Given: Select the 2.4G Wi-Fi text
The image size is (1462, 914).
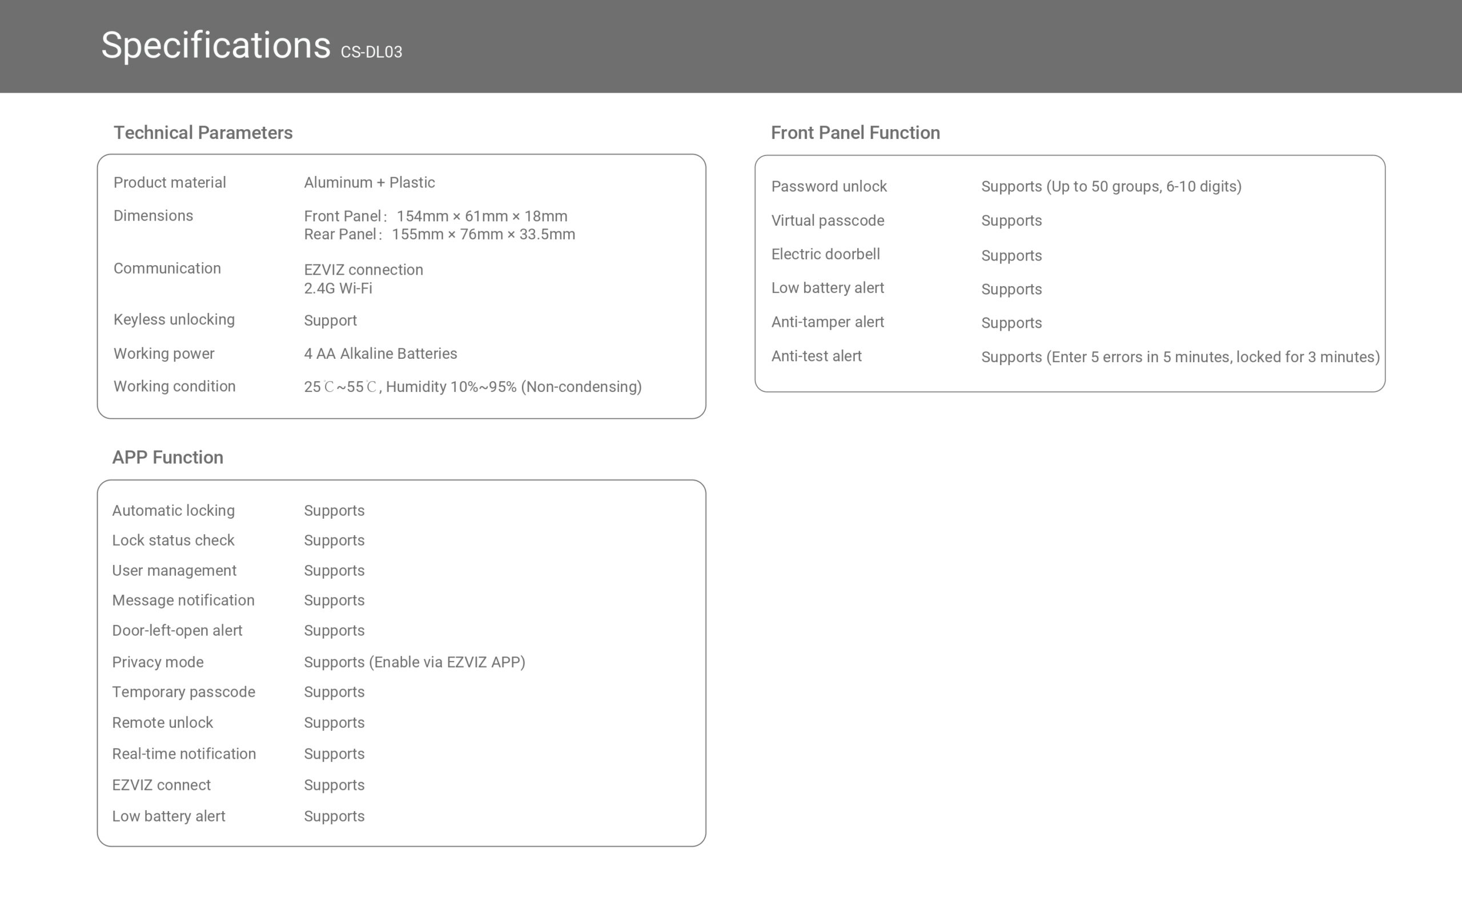Looking at the screenshot, I should [x=338, y=288].
